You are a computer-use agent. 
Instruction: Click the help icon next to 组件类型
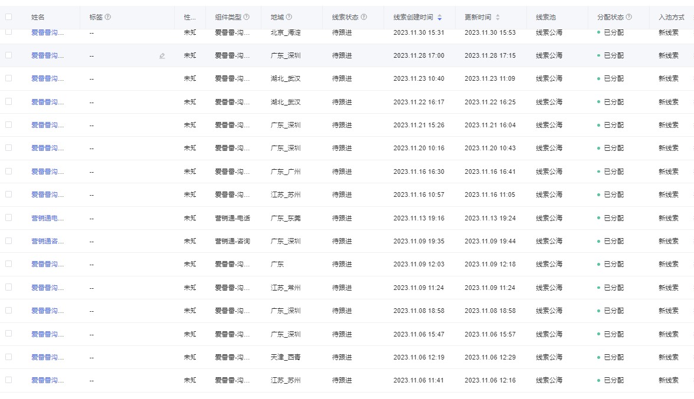point(246,17)
